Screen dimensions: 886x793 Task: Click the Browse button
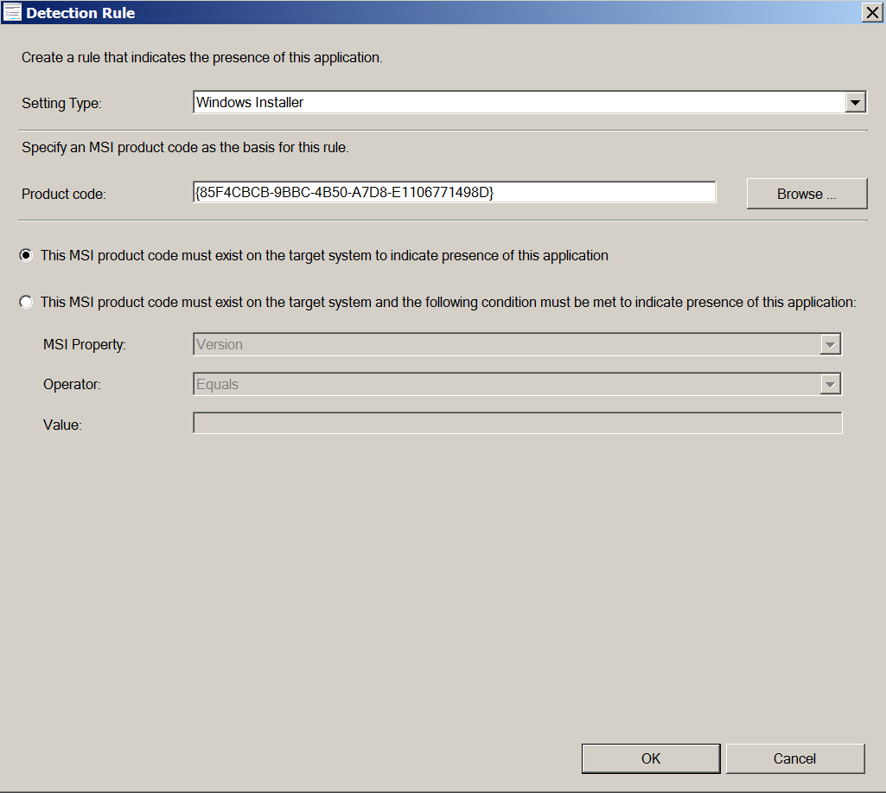coord(806,194)
